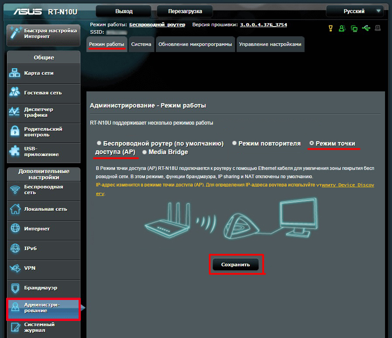Open the Обновление микропрограммы tab
The width and height of the screenshot is (392, 338).
[195, 44]
